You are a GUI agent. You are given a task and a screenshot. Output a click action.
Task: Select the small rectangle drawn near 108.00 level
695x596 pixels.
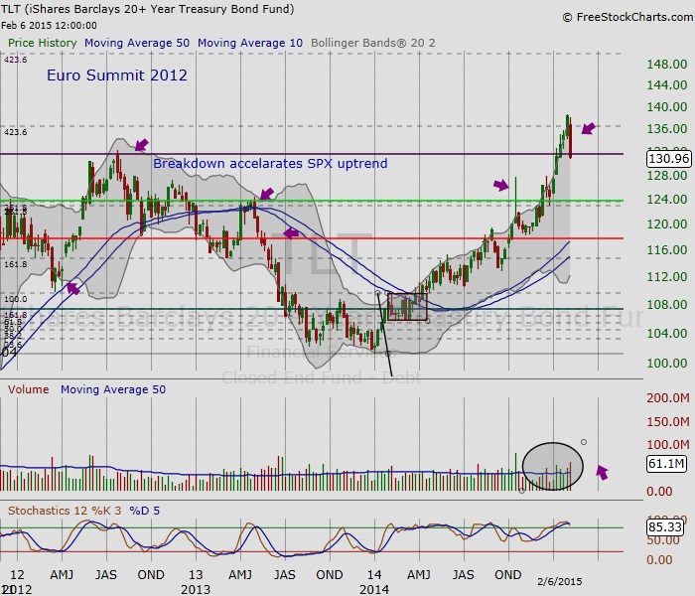(407, 306)
